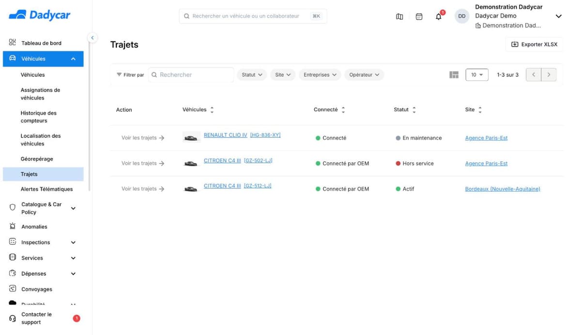Open the RENAULT CLIO IV vehicle link
The image size is (581, 335).
tap(225, 135)
